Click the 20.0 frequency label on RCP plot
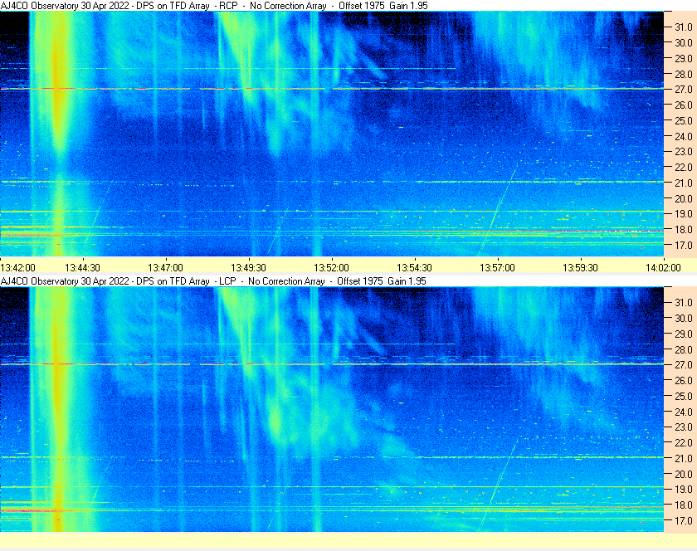Image resolution: width=697 pixels, height=551 pixels. point(684,198)
